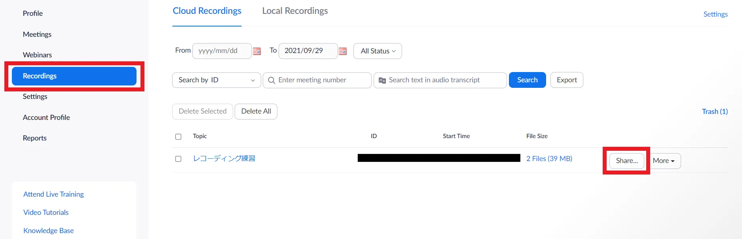Click the Start Time column header
742x239 pixels.
(456, 136)
